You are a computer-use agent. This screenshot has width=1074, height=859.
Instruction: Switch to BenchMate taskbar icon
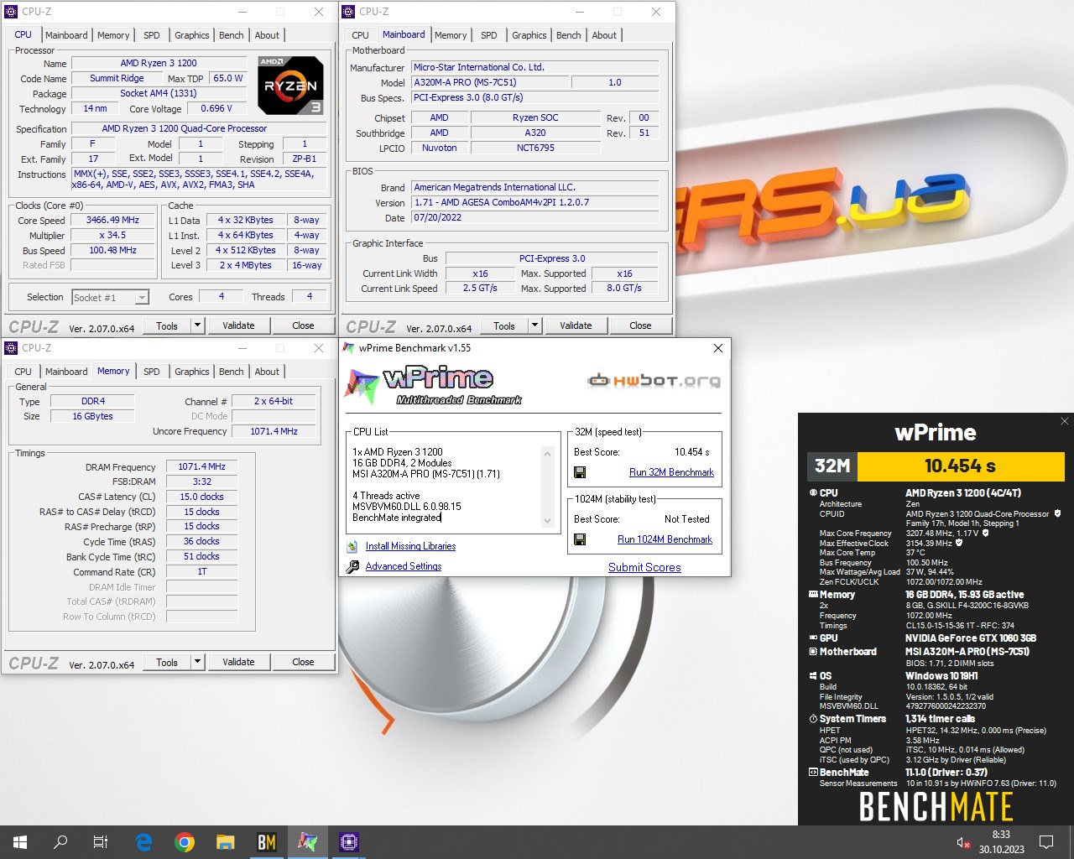(266, 842)
